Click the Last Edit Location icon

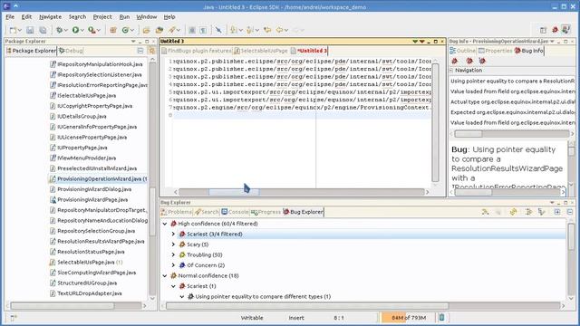[267, 30]
